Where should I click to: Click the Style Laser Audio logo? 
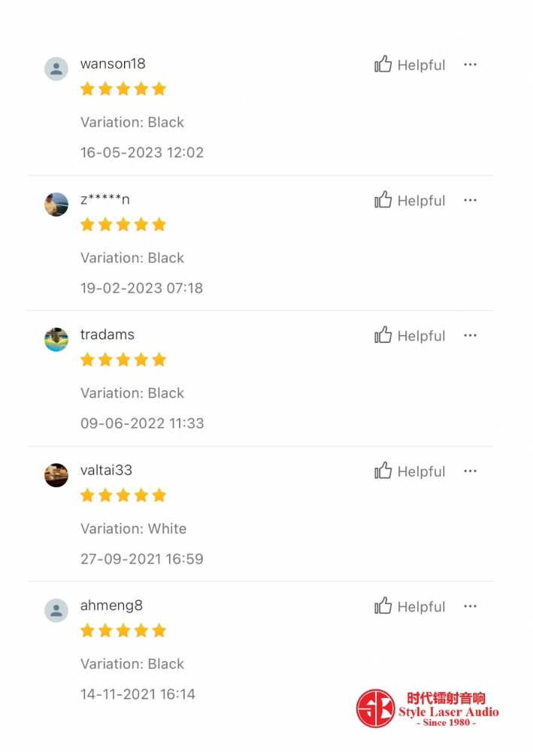(428, 708)
